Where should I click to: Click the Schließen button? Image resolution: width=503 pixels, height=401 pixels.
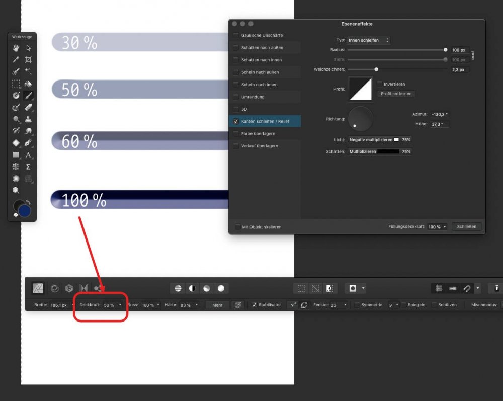click(467, 226)
